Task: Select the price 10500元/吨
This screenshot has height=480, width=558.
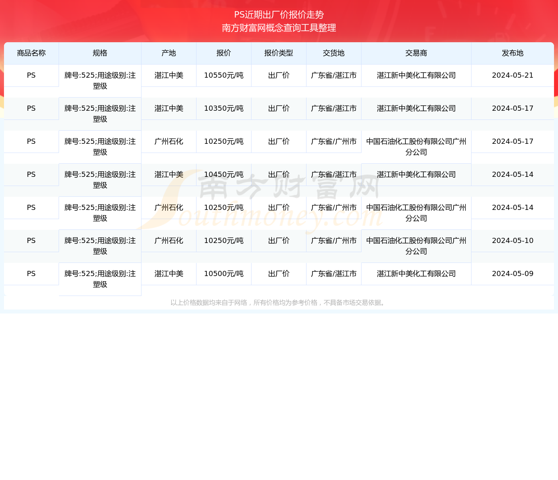Action: point(224,274)
